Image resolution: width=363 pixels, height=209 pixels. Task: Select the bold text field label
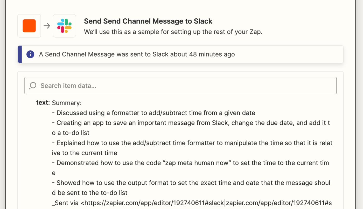click(43, 103)
